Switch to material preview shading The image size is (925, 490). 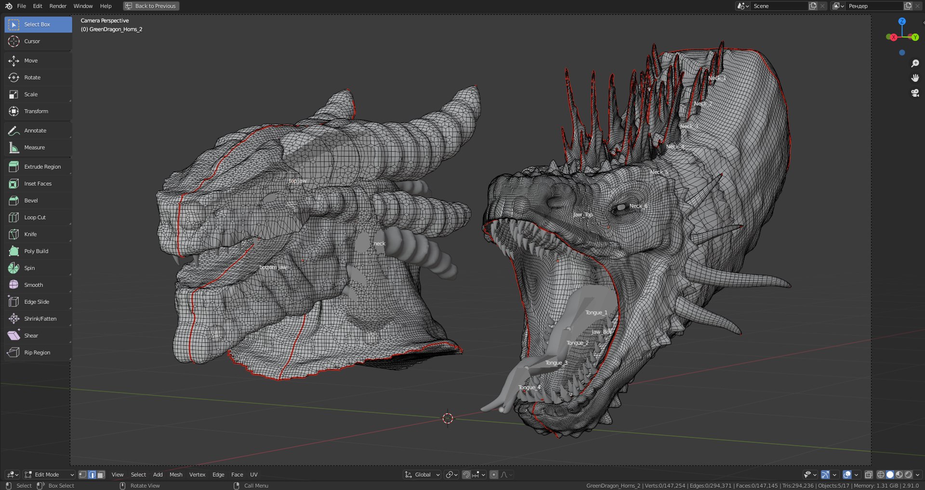[899, 475]
